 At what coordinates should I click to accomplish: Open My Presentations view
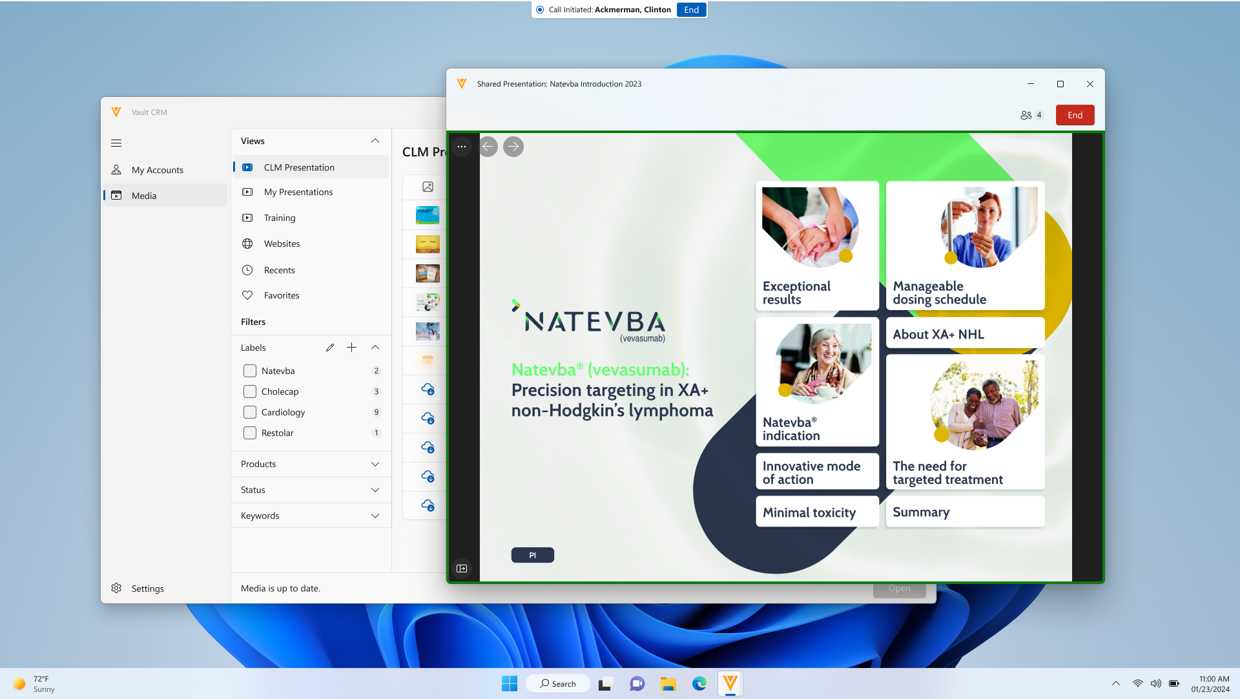[x=298, y=192]
